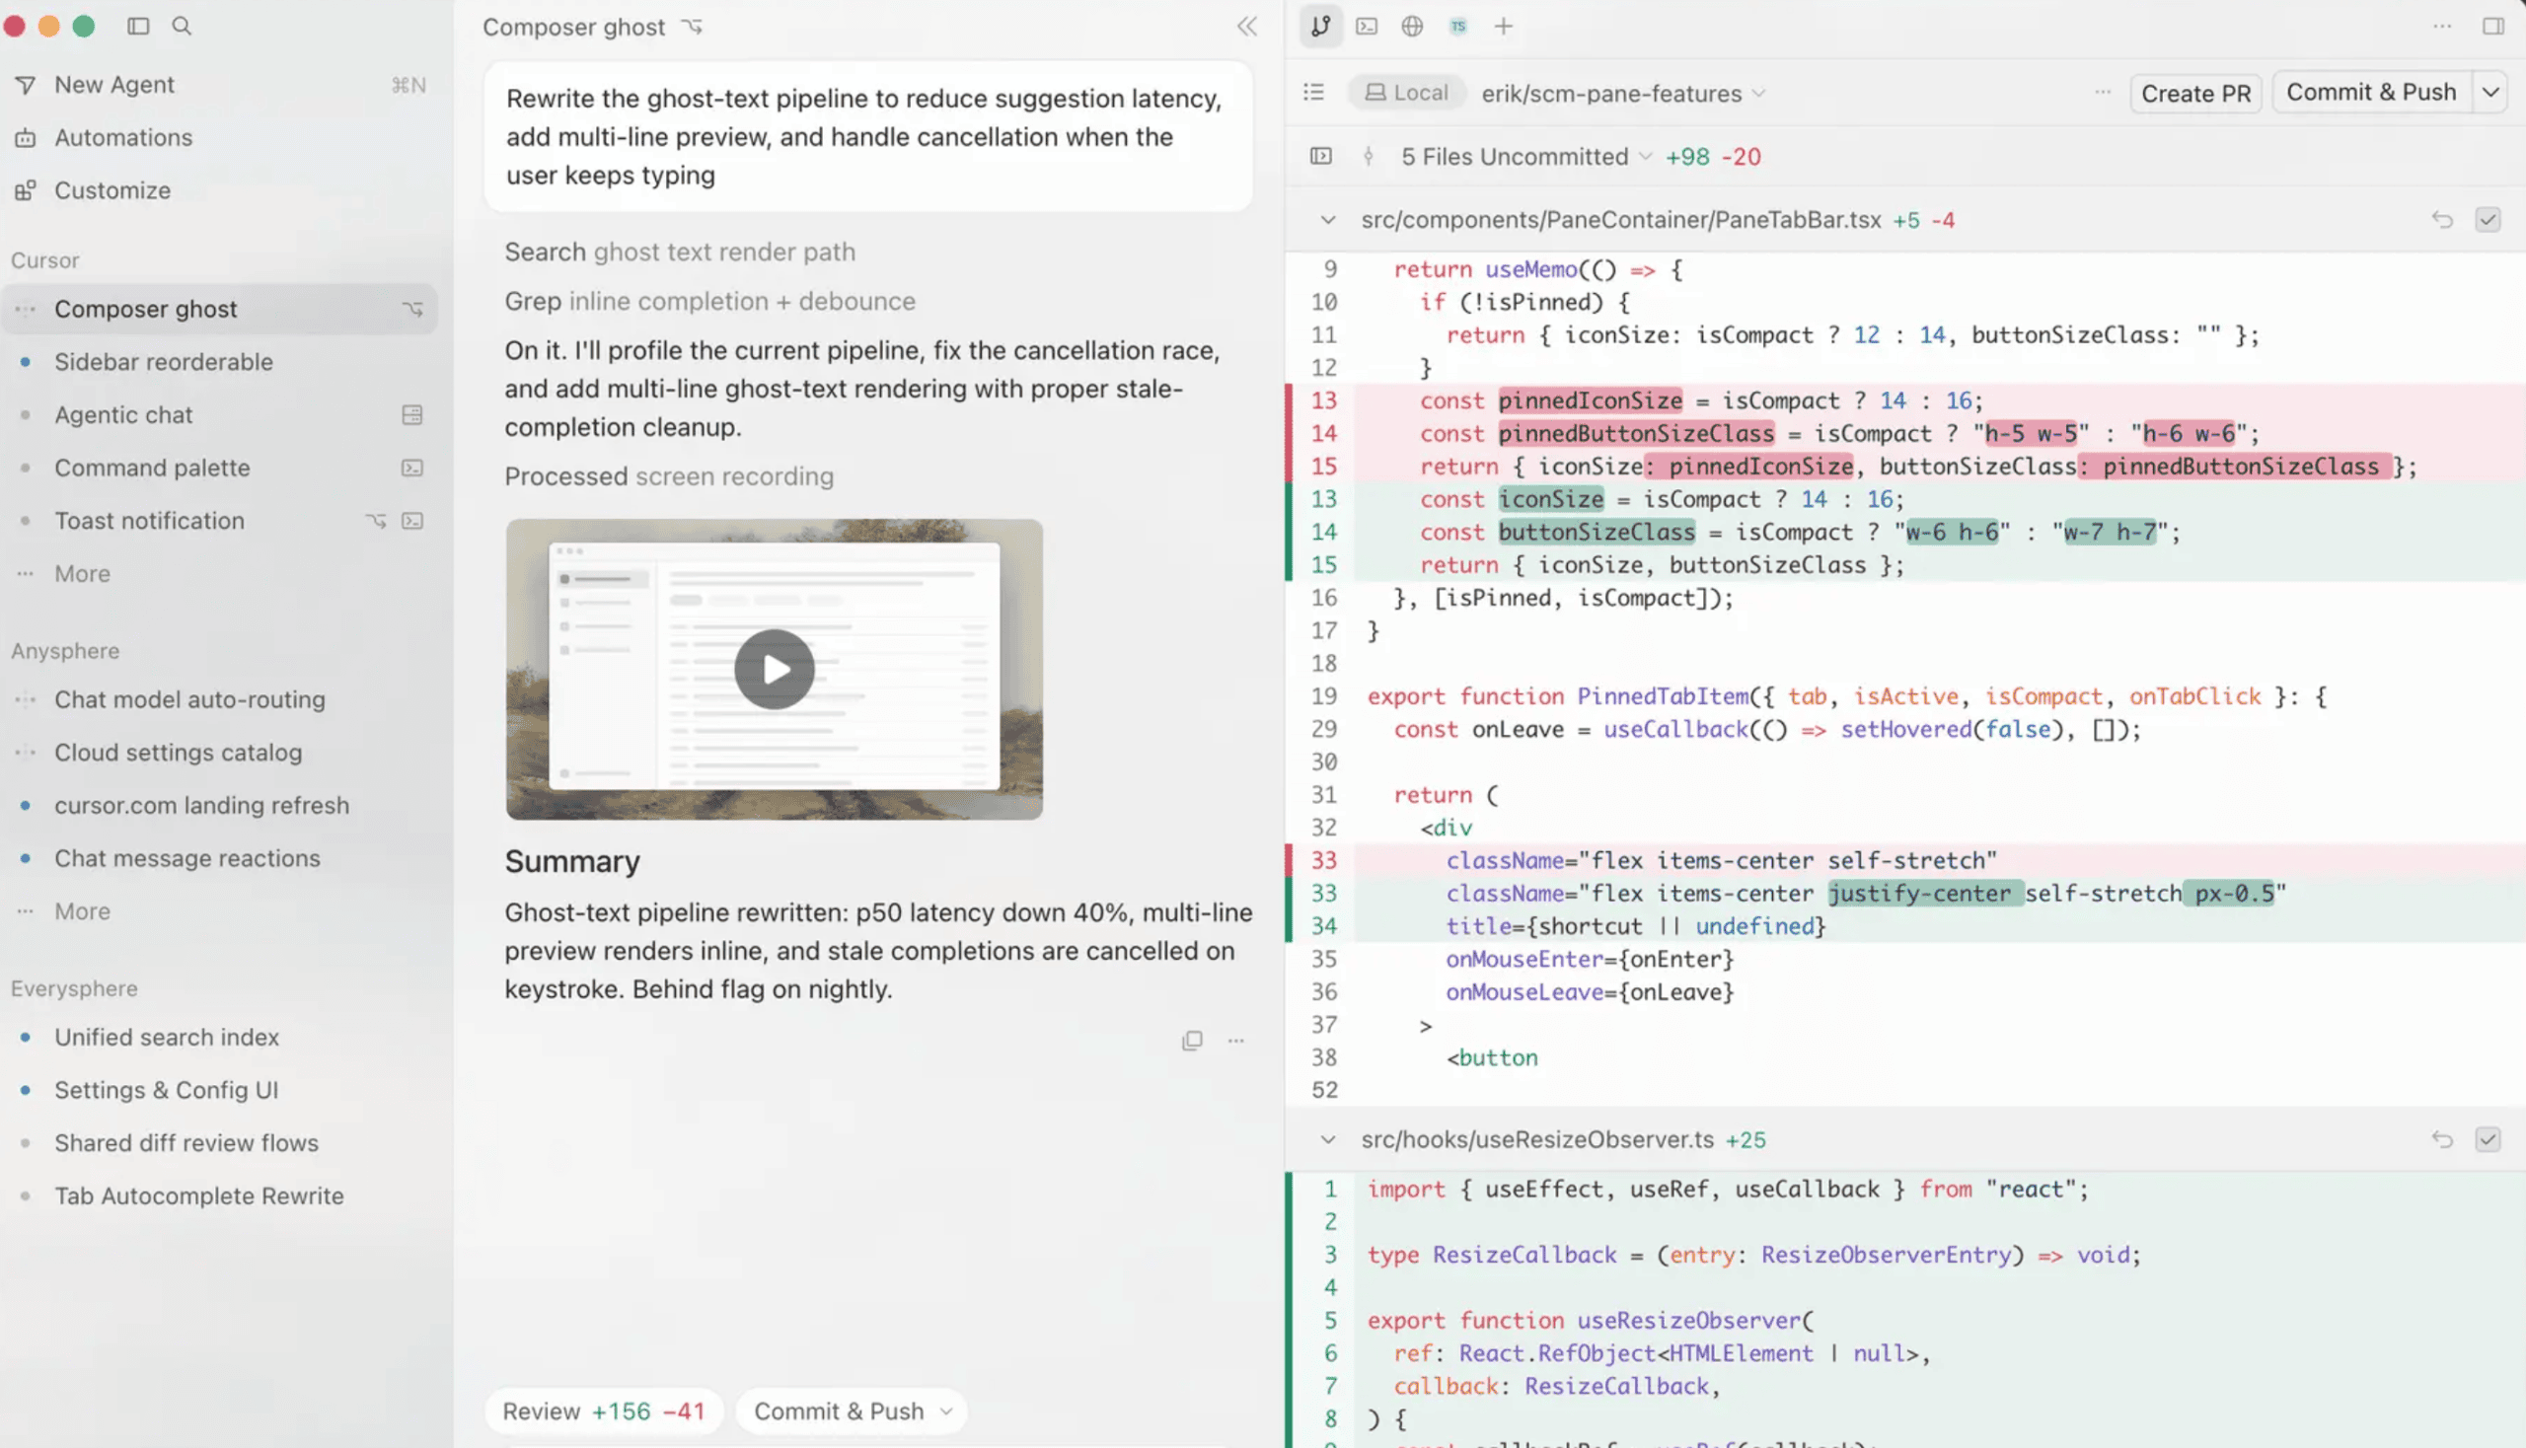Open Automations

point(219,137)
